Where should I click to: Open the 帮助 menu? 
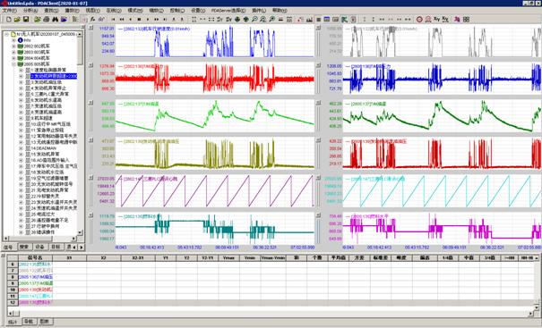(280, 11)
